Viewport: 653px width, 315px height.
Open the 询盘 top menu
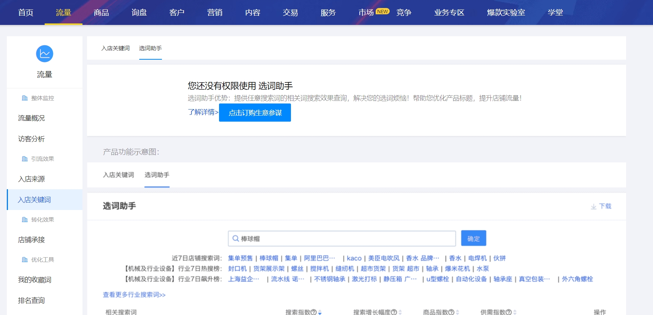point(139,12)
